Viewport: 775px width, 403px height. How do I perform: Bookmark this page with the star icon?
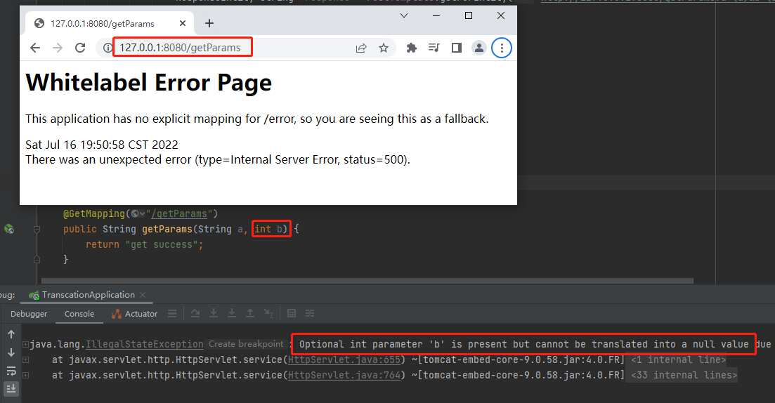click(384, 48)
